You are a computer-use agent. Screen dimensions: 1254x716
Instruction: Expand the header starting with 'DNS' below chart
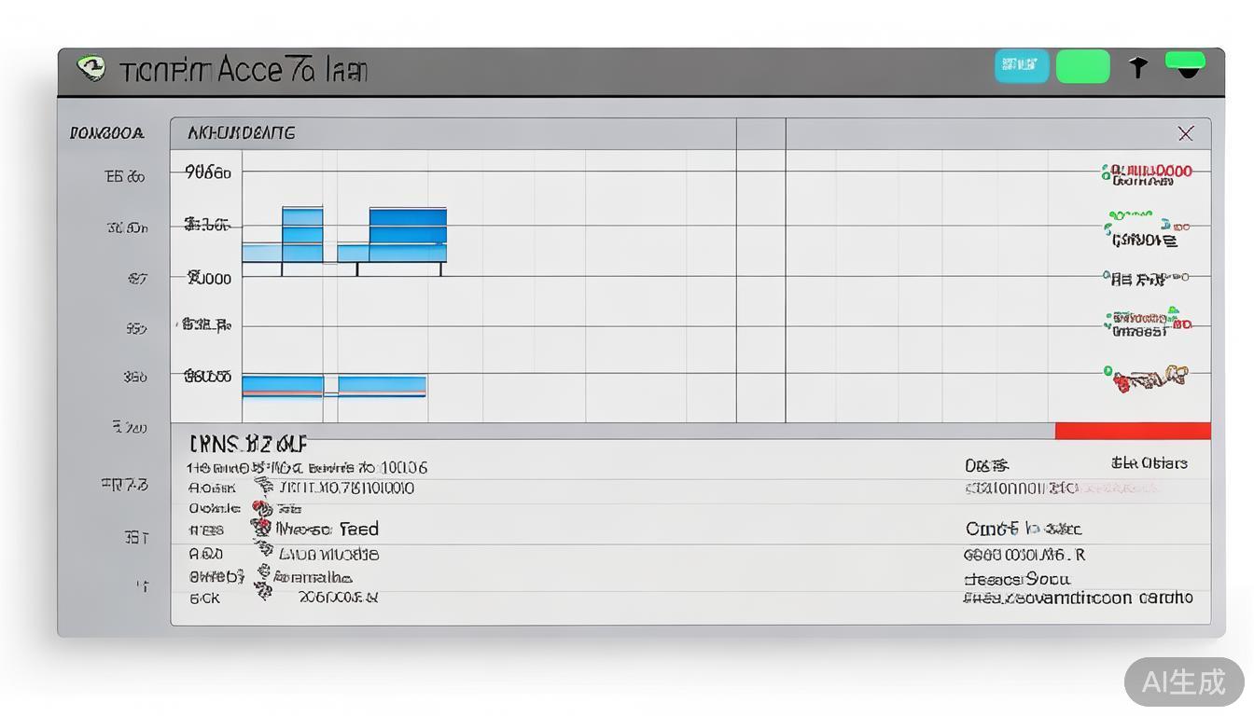(247, 443)
